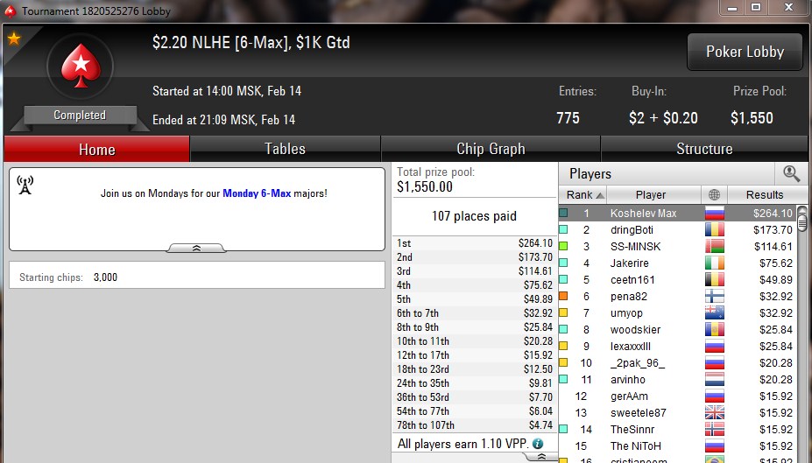The image size is (812, 463).
Task: Switch to the Tables tab
Action: [285, 149]
